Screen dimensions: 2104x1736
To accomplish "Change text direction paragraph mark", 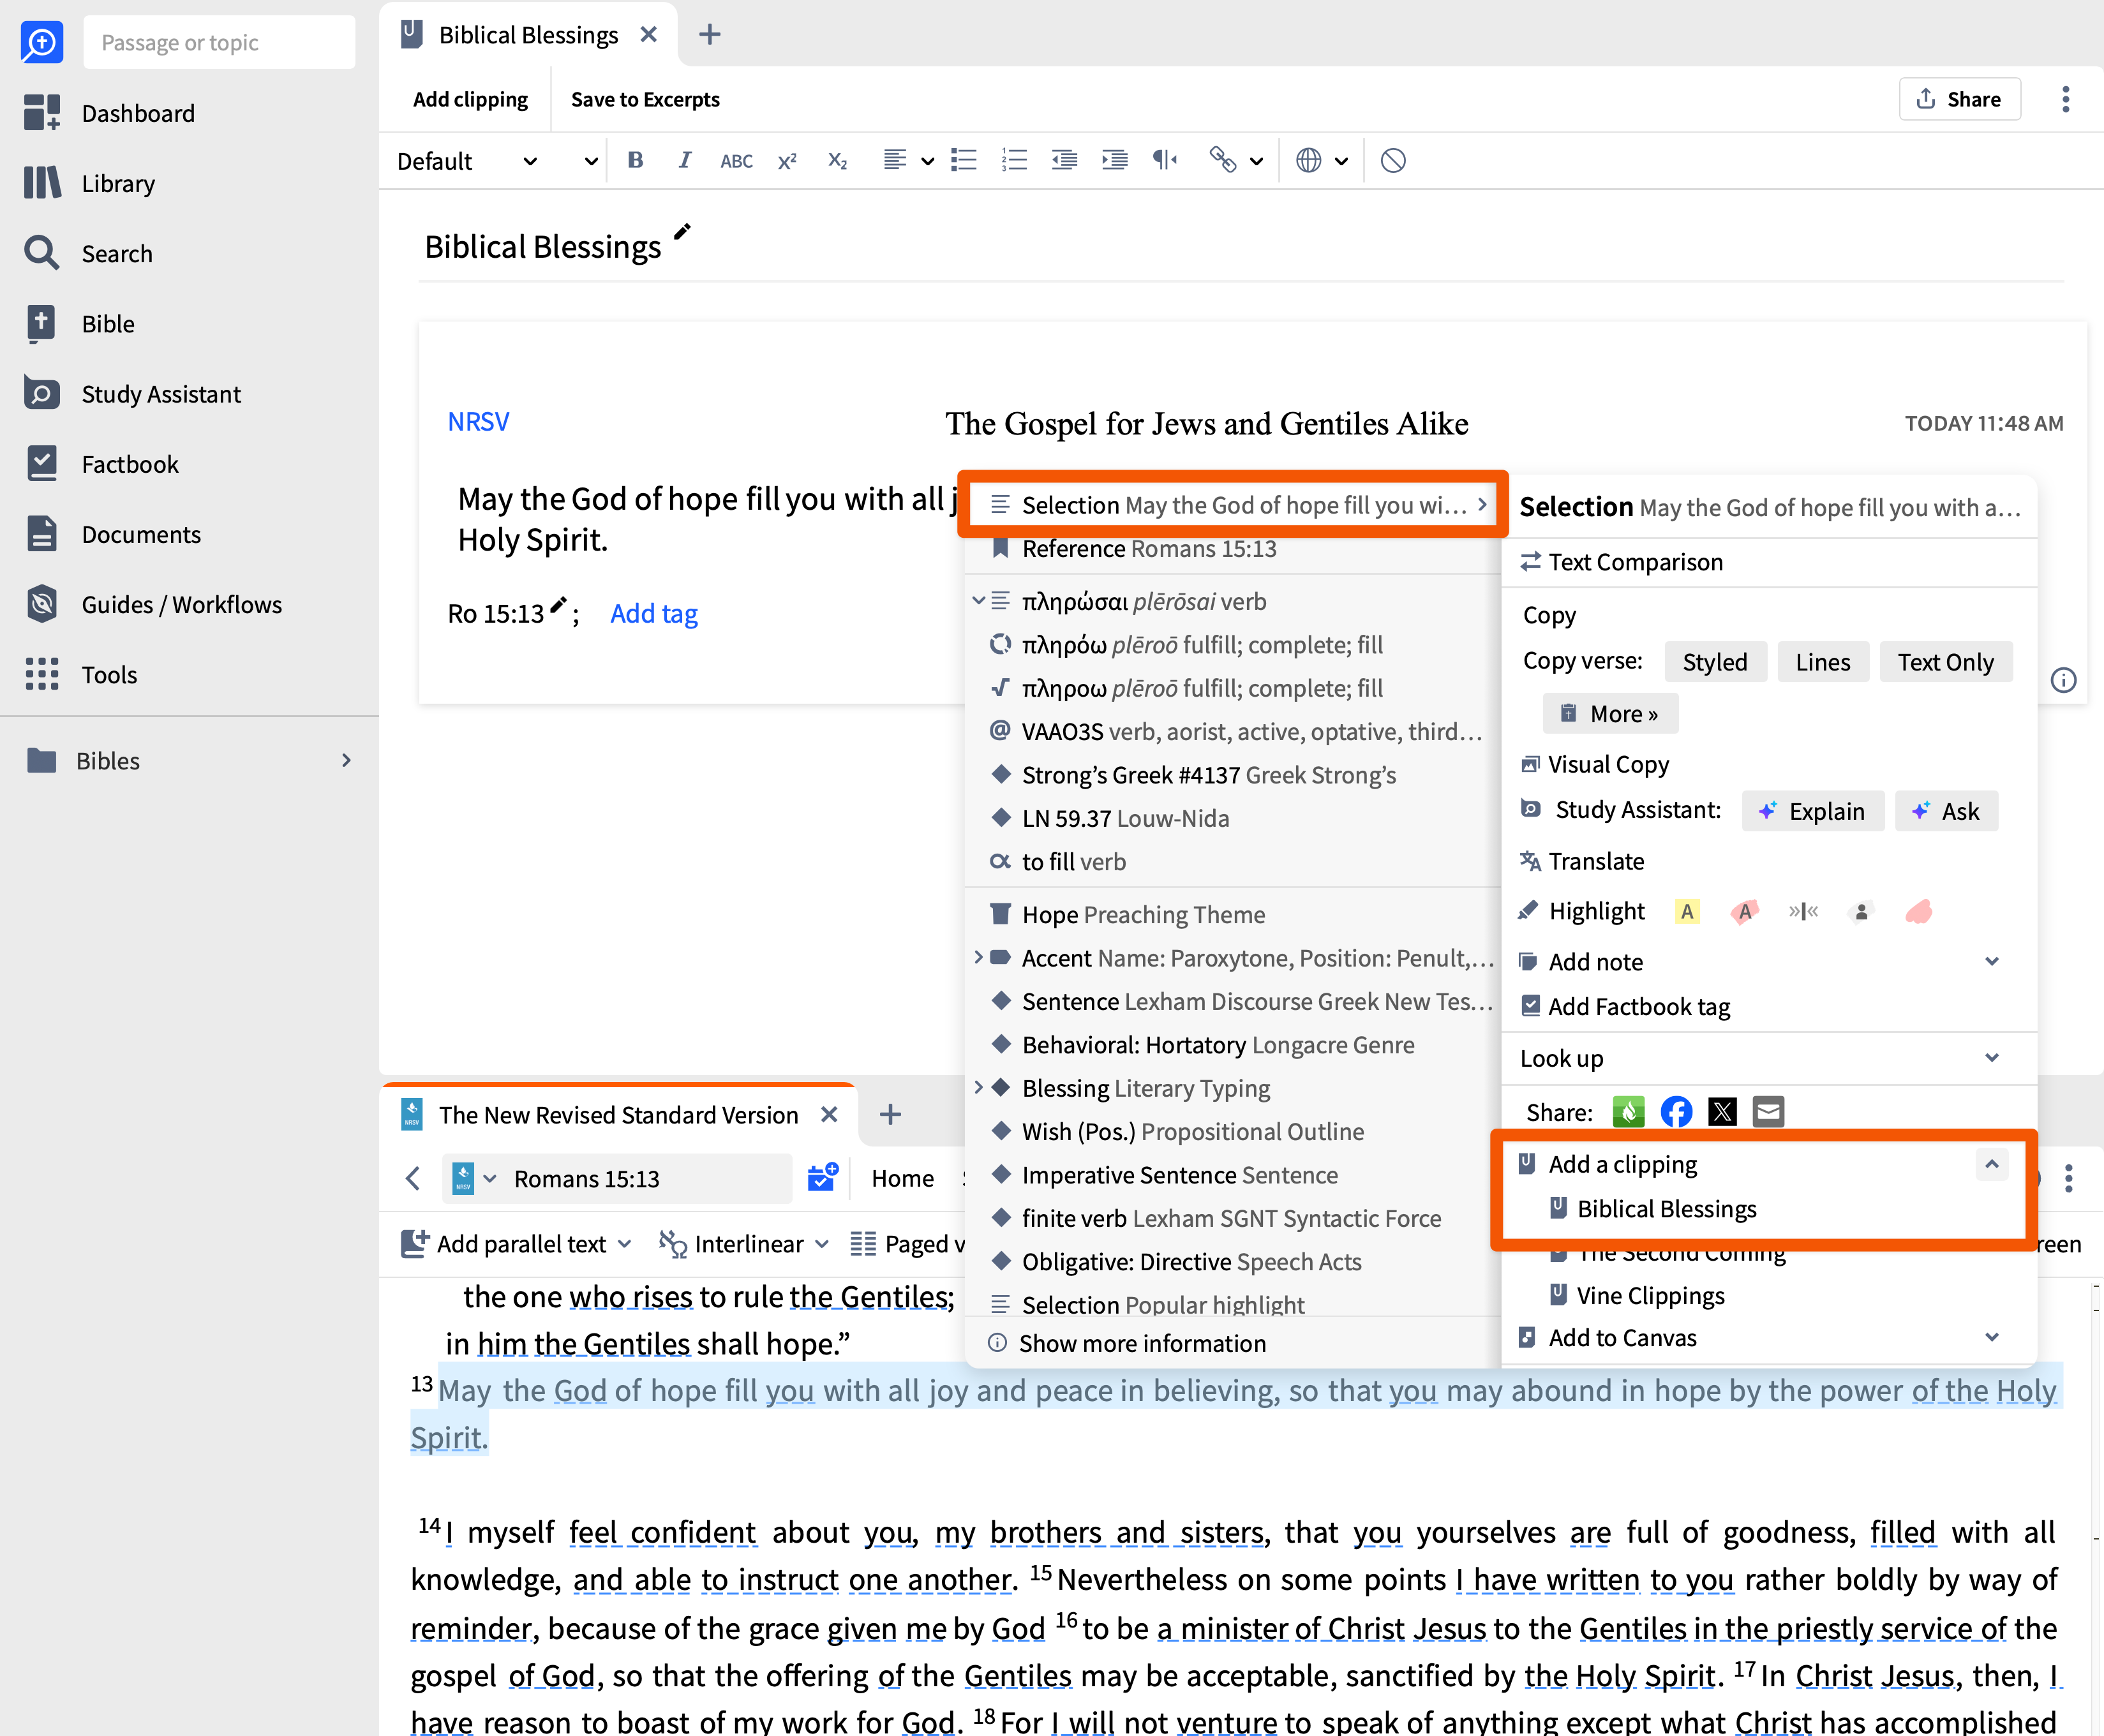I will (1165, 160).
